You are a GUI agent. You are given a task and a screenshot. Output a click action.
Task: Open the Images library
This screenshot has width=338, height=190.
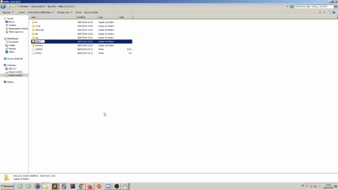click(11, 45)
